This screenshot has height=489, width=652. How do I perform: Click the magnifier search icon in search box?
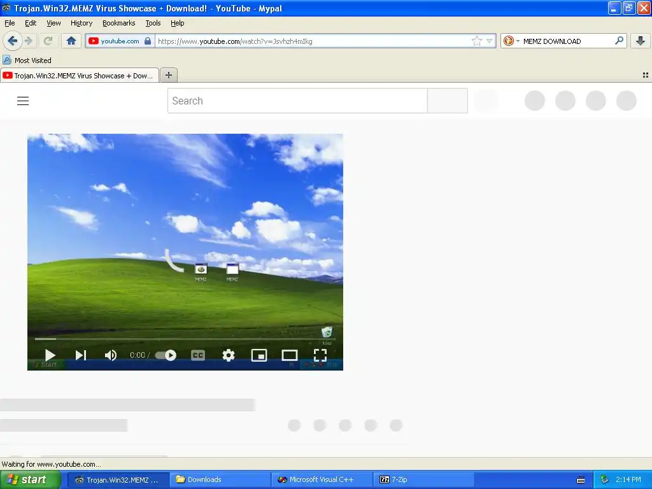point(619,41)
